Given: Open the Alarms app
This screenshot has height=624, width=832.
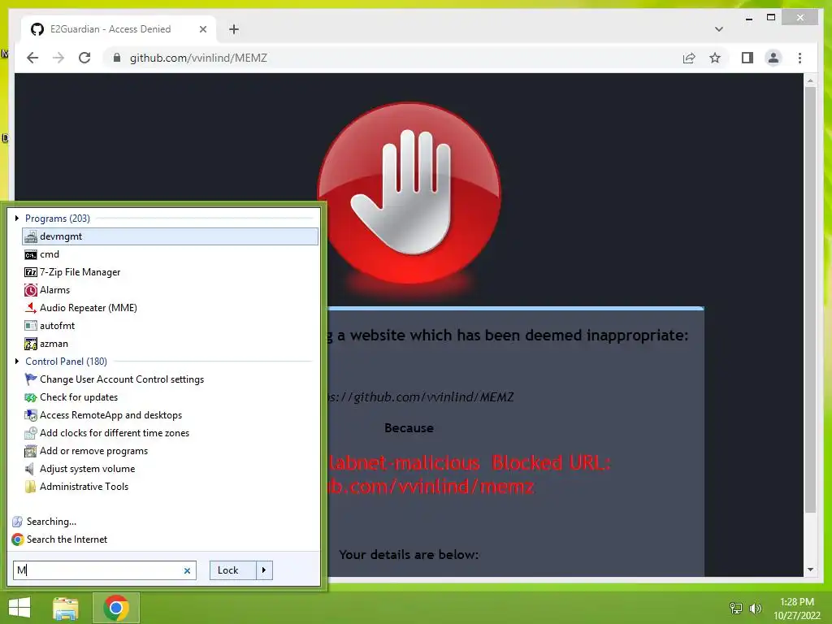Looking at the screenshot, I should [170, 290].
